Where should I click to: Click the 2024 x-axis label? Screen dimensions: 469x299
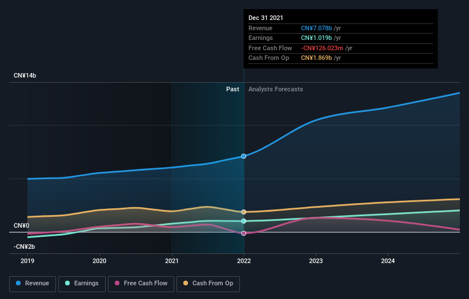[x=388, y=261]
